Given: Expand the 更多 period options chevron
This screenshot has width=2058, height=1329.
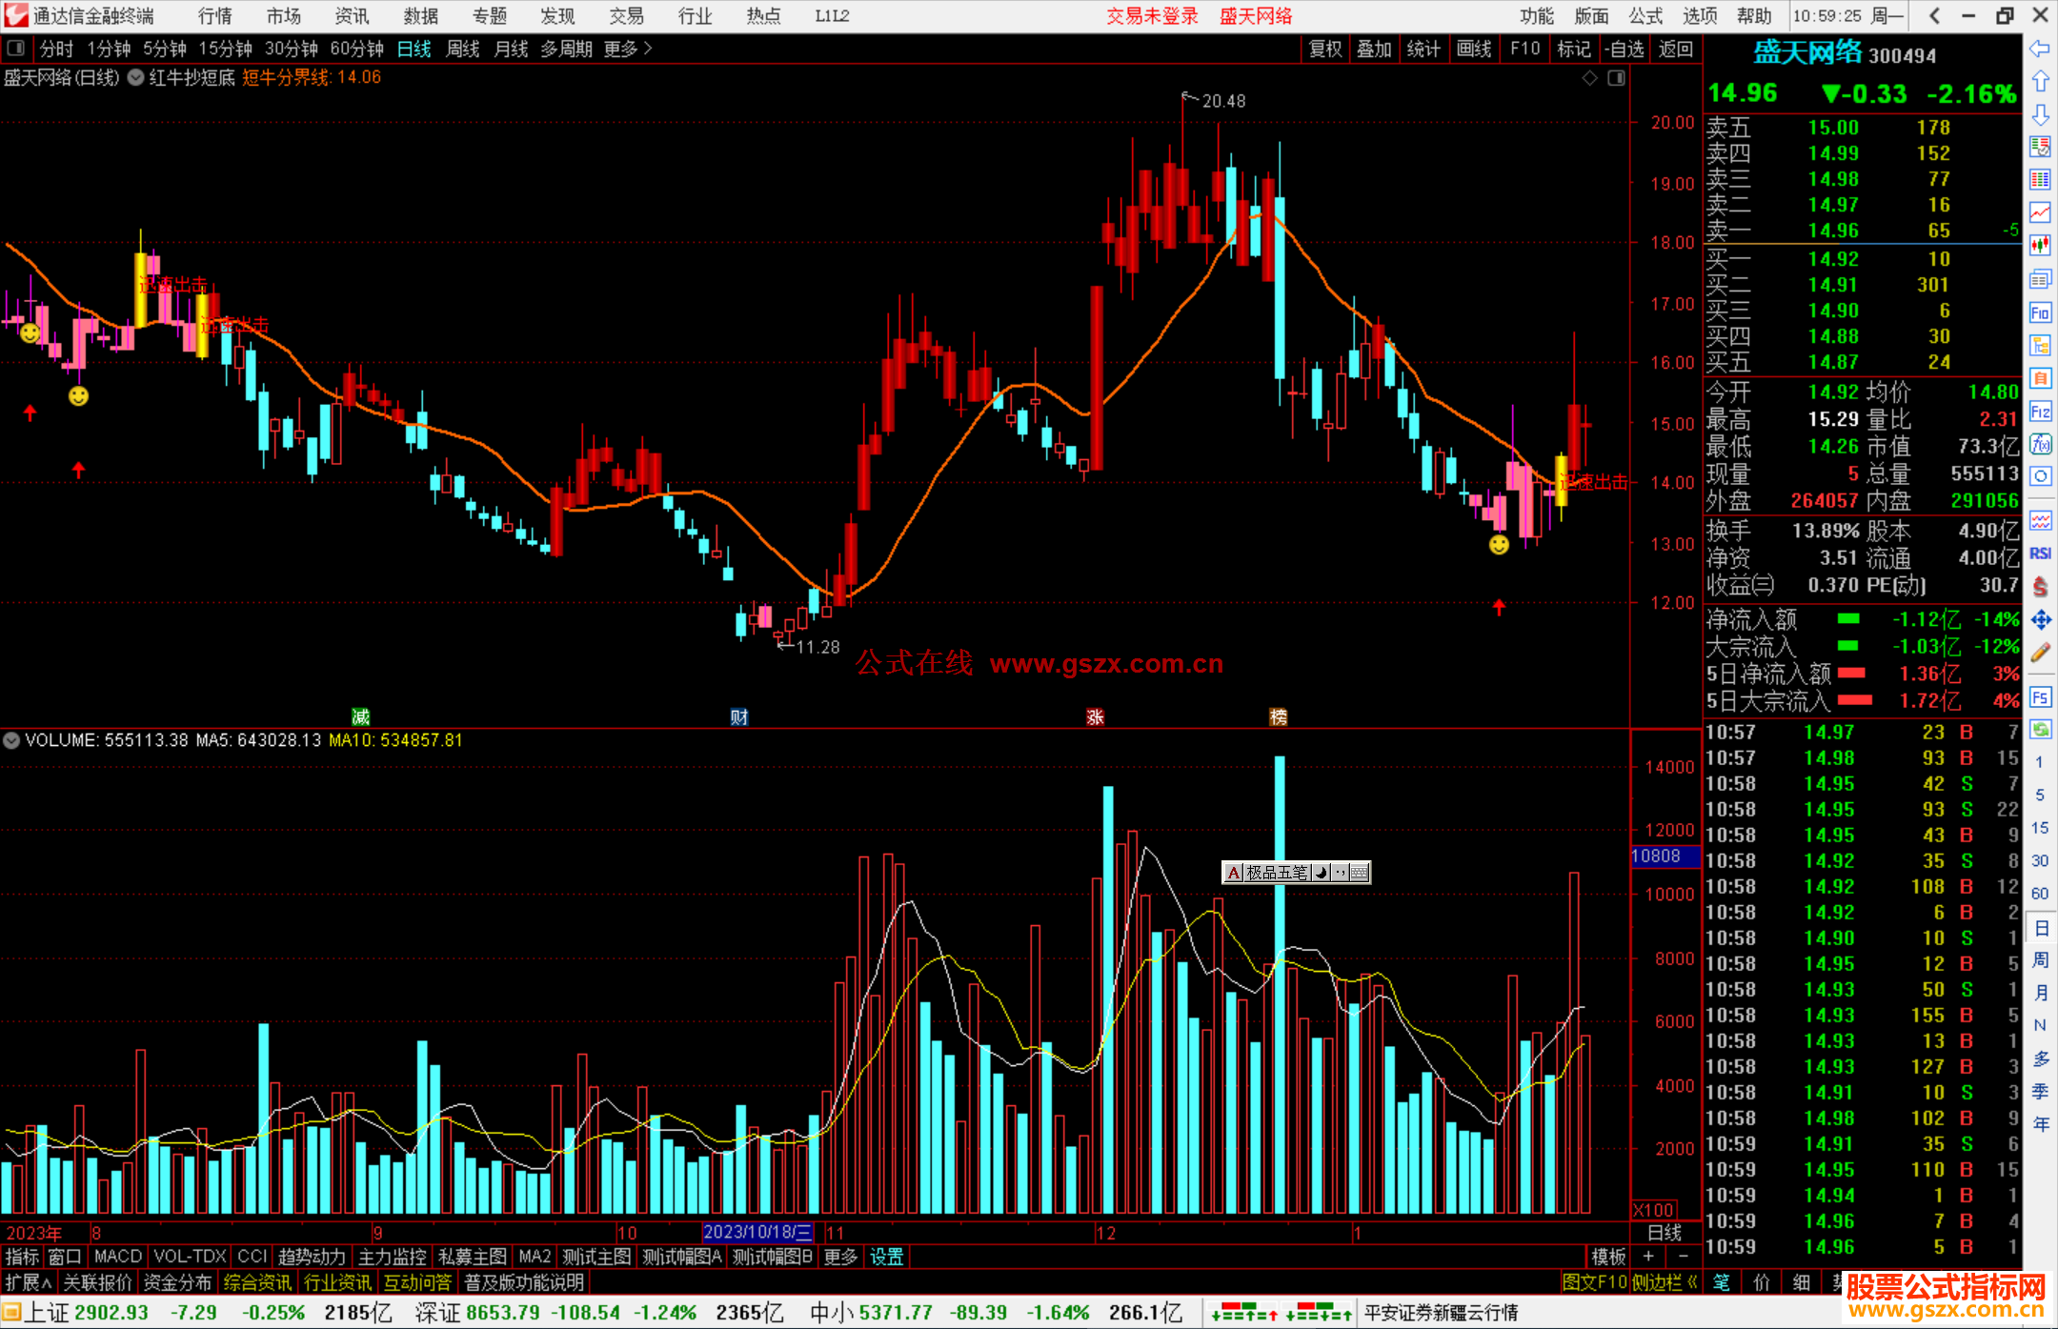Looking at the screenshot, I should click(x=648, y=48).
